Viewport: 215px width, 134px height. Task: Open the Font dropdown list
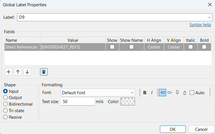click(98, 93)
